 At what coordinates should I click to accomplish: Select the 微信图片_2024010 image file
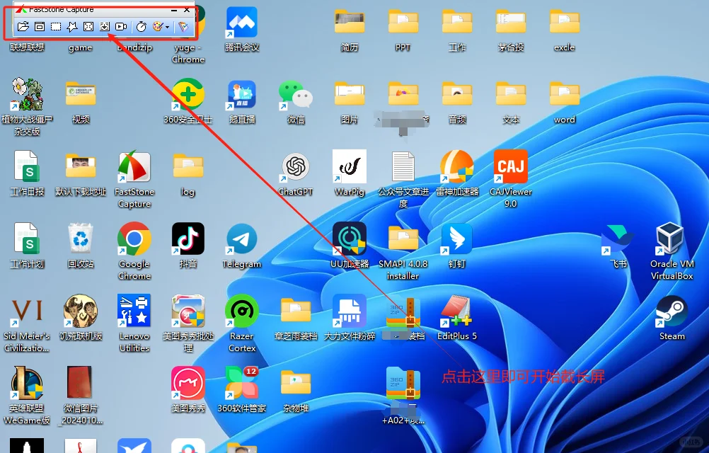(x=81, y=396)
